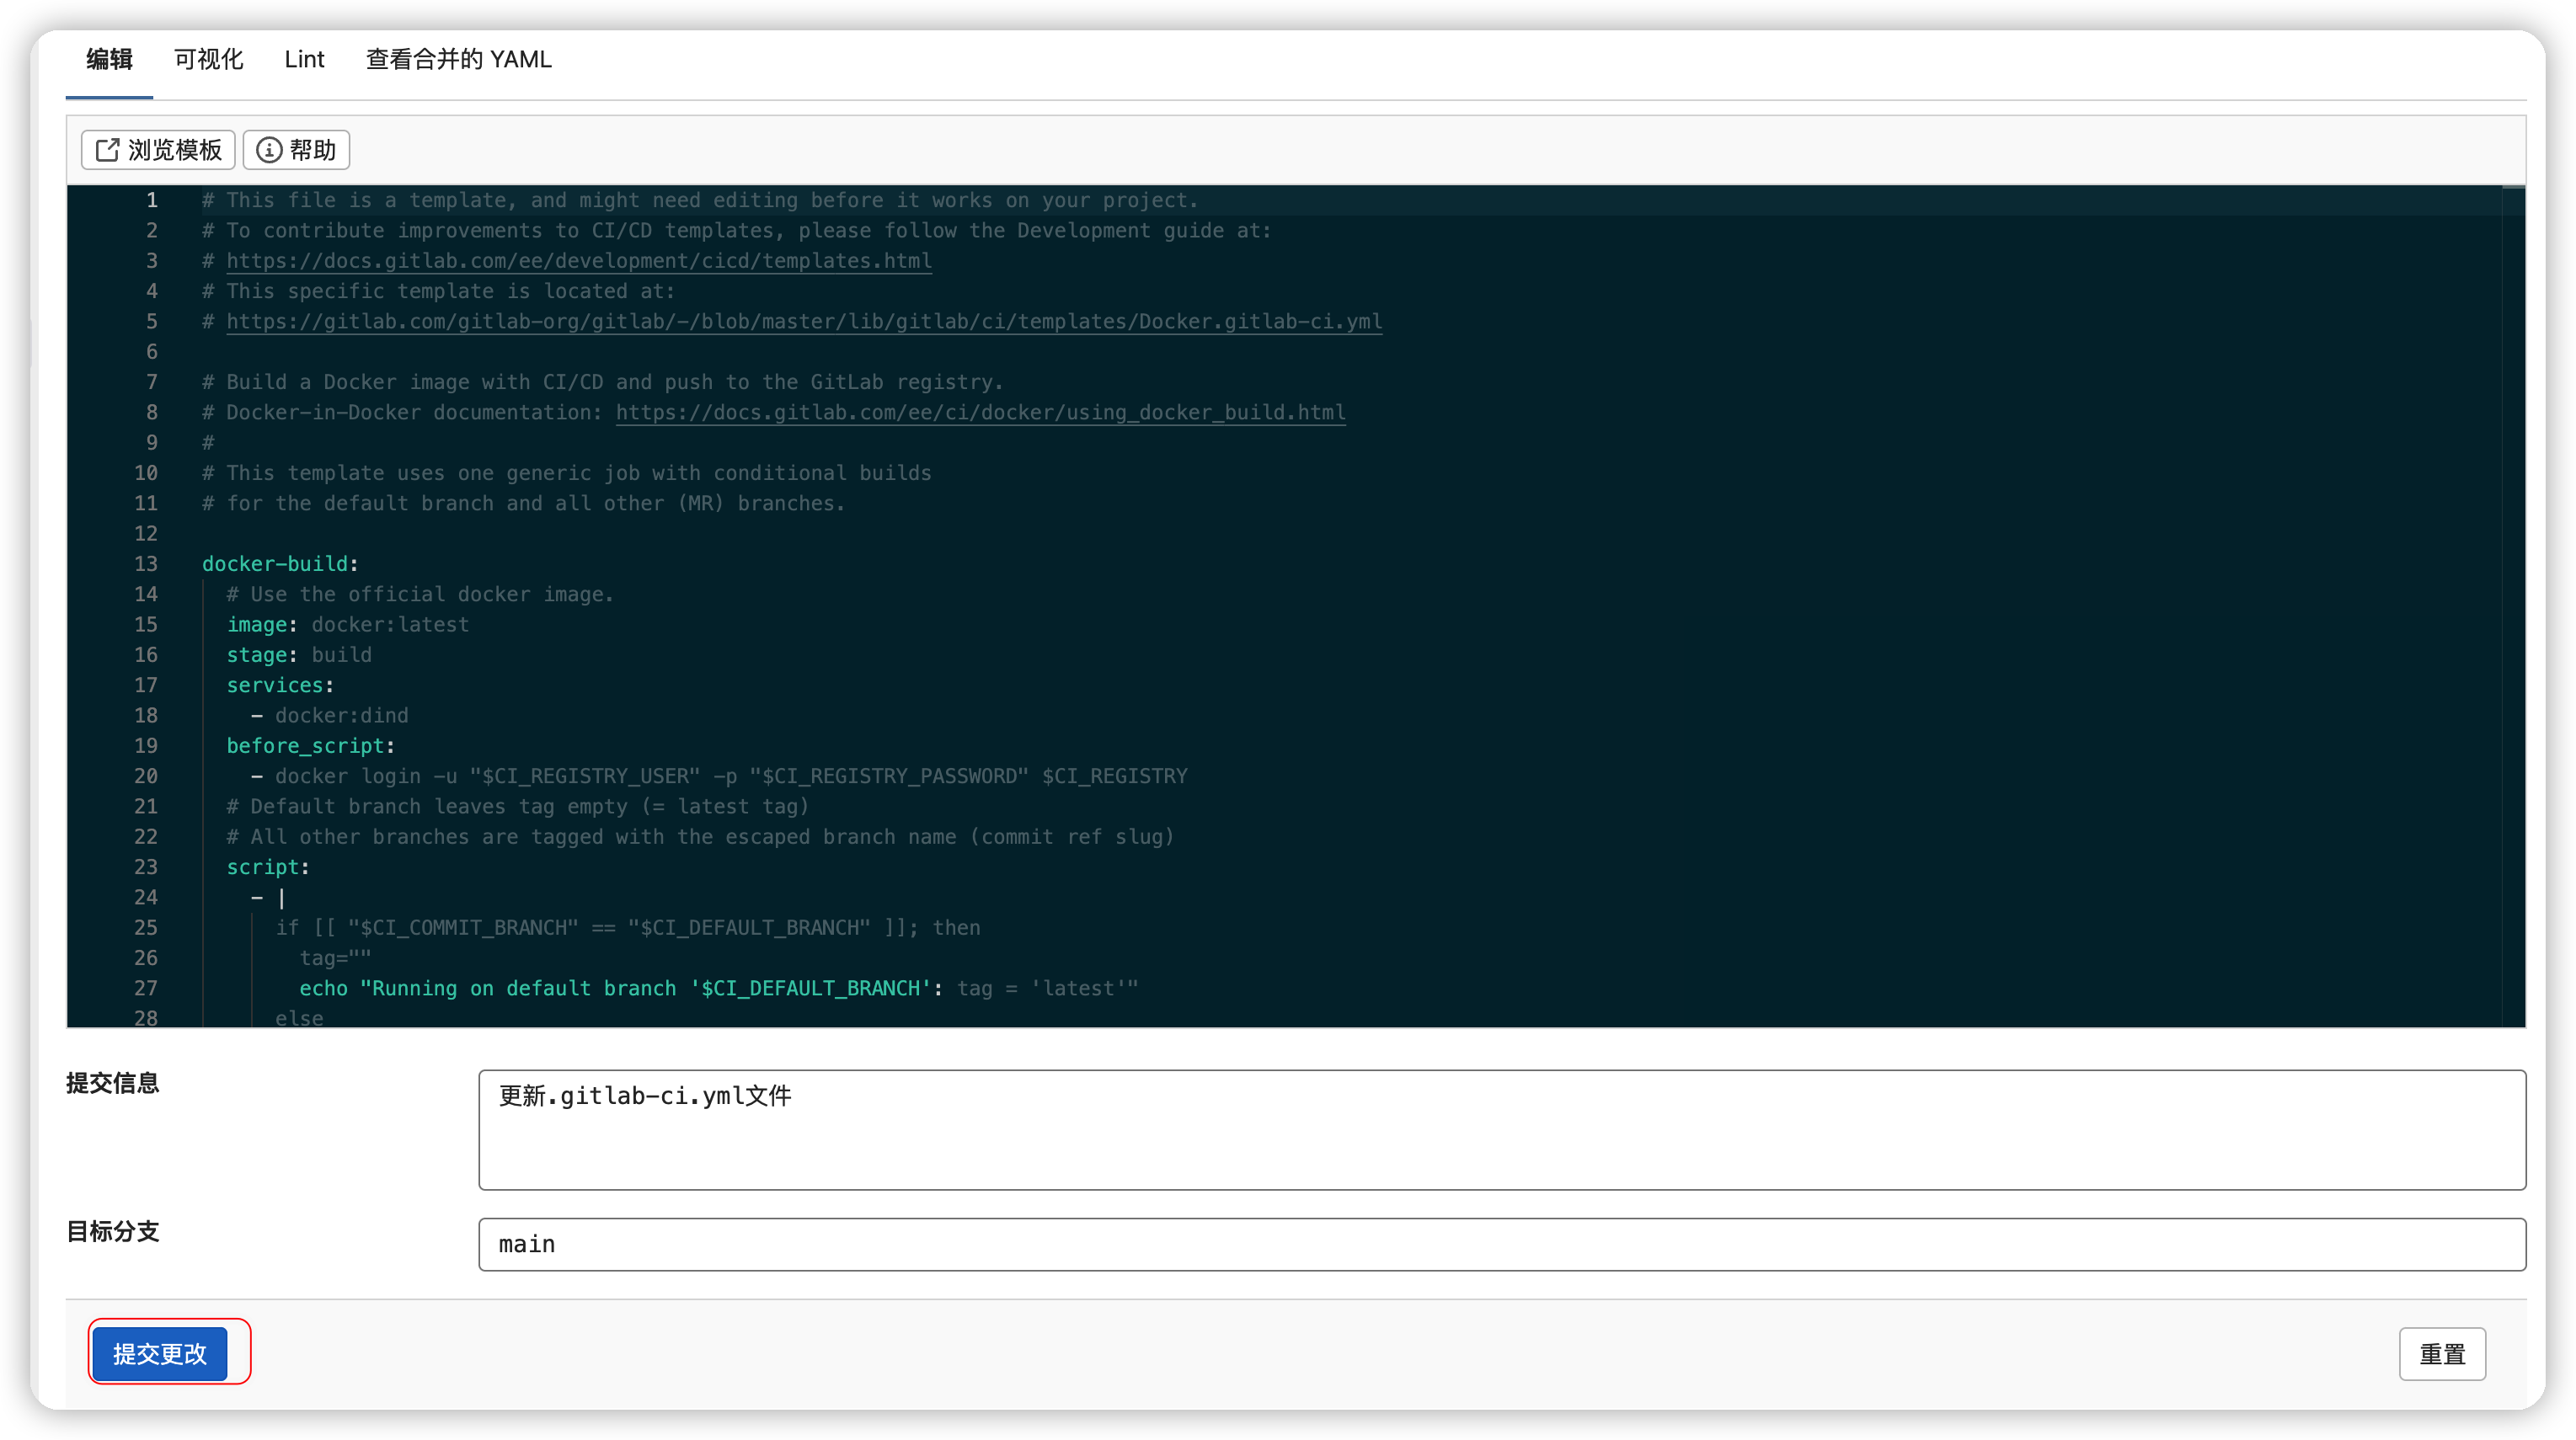This screenshot has height=1440, width=2576.
Task: Open the Lint tab
Action: pos(304,60)
